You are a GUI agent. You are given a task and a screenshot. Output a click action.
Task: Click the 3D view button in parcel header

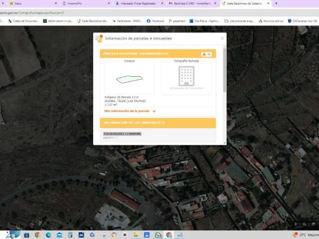207,54
